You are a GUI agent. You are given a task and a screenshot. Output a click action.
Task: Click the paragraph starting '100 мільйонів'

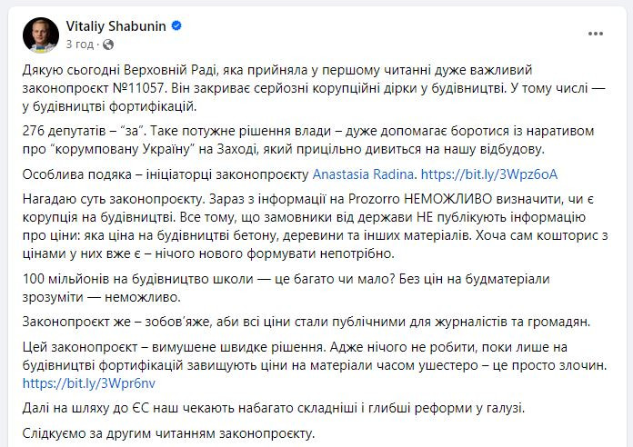(286, 288)
